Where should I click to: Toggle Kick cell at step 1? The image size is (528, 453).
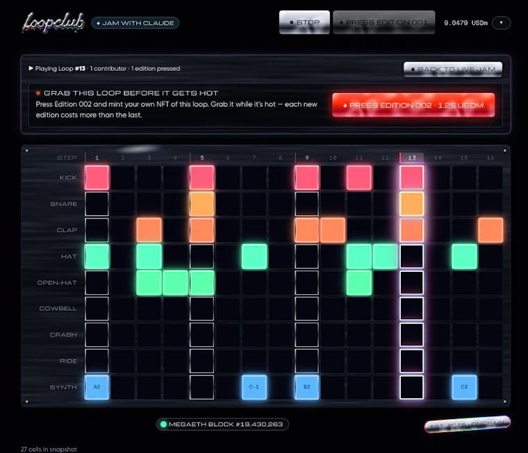(x=97, y=178)
